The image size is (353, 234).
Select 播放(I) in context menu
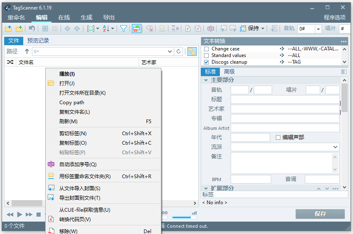103,74
